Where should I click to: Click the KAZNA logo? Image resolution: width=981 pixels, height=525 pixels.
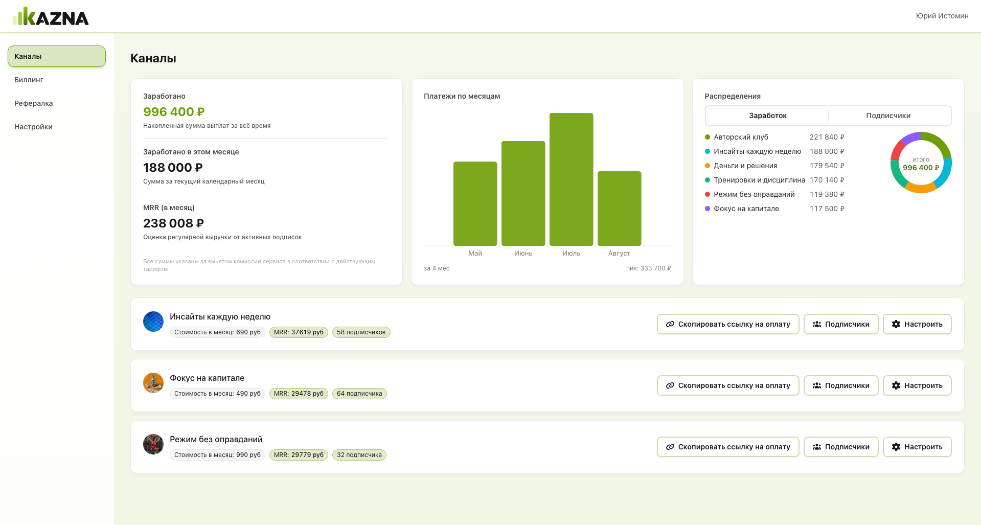point(51,16)
